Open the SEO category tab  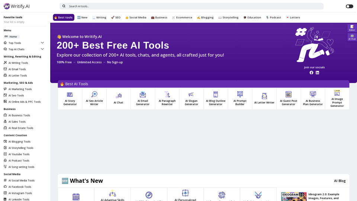(x=116, y=17)
